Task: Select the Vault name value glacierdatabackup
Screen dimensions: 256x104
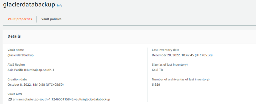Action: point(20,55)
